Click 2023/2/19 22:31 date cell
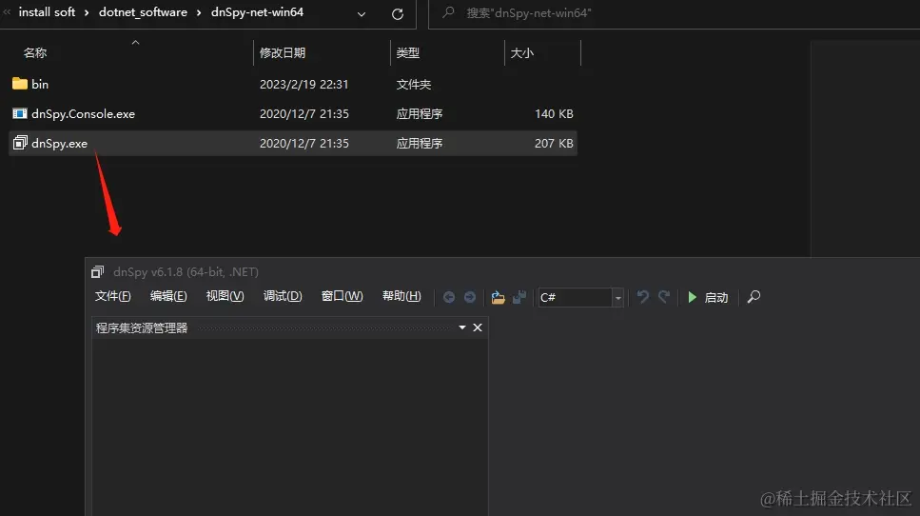Image resolution: width=920 pixels, height=516 pixels. point(303,84)
